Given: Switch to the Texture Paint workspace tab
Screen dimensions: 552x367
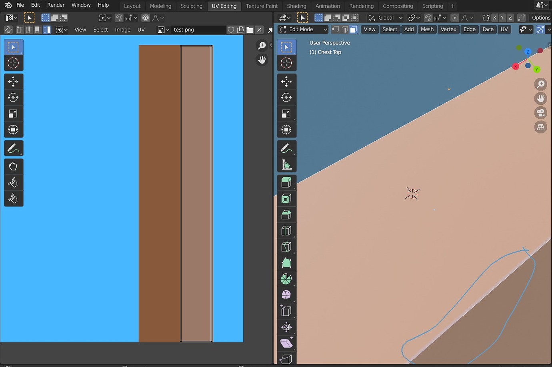Looking at the screenshot, I should (262, 6).
